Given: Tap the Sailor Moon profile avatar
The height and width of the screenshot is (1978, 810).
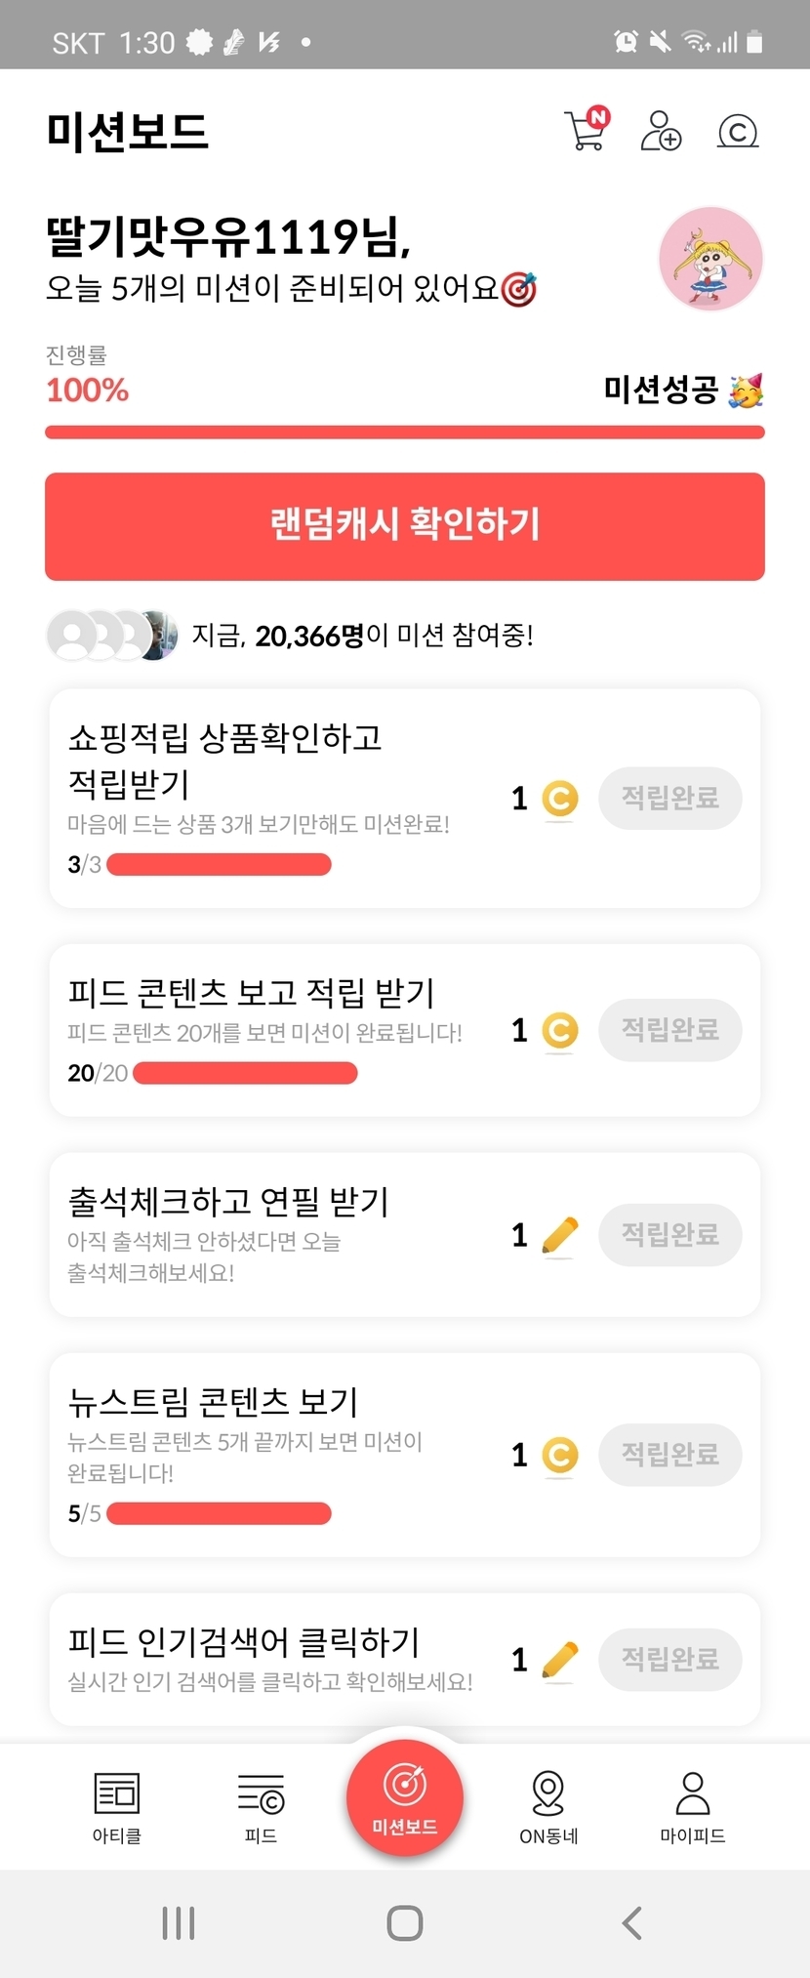Looking at the screenshot, I should (710, 259).
